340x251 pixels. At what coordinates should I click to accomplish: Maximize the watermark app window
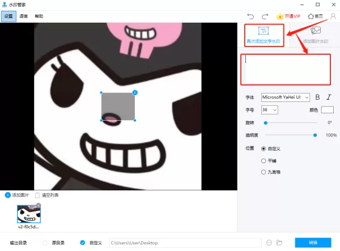pos(318,5)
